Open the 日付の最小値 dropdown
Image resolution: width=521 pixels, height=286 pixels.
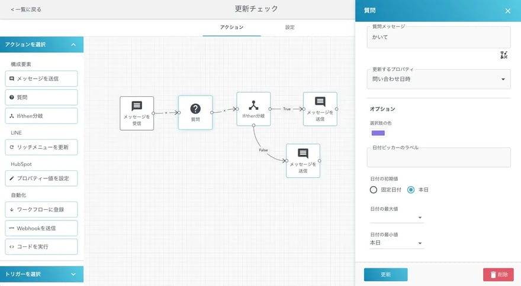tap(397, 243)
